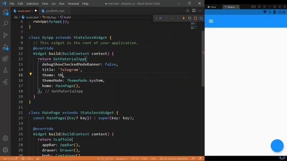Screen dimensions: 287x161
Task: Open the Run menu
Action: coord(62,4)
